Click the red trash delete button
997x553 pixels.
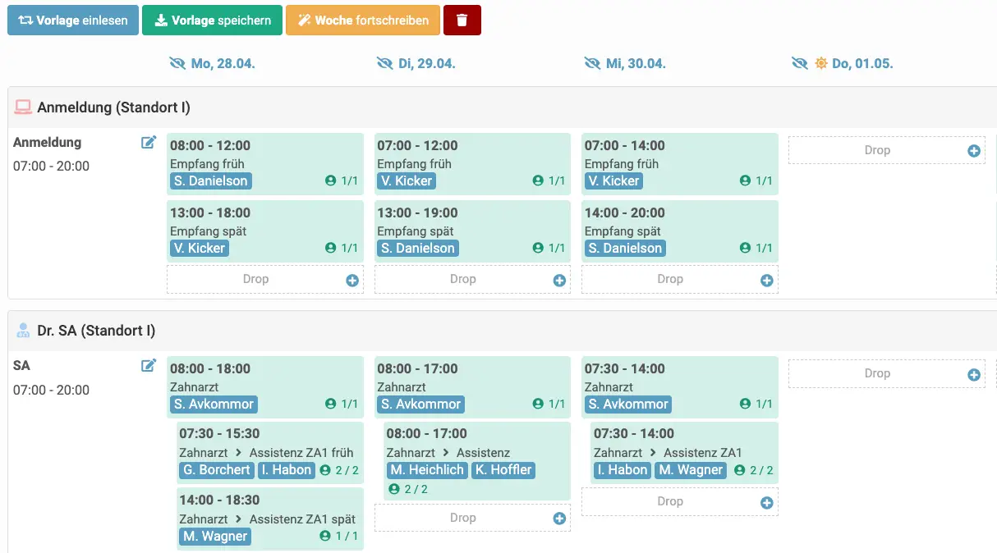pos(462,21)
